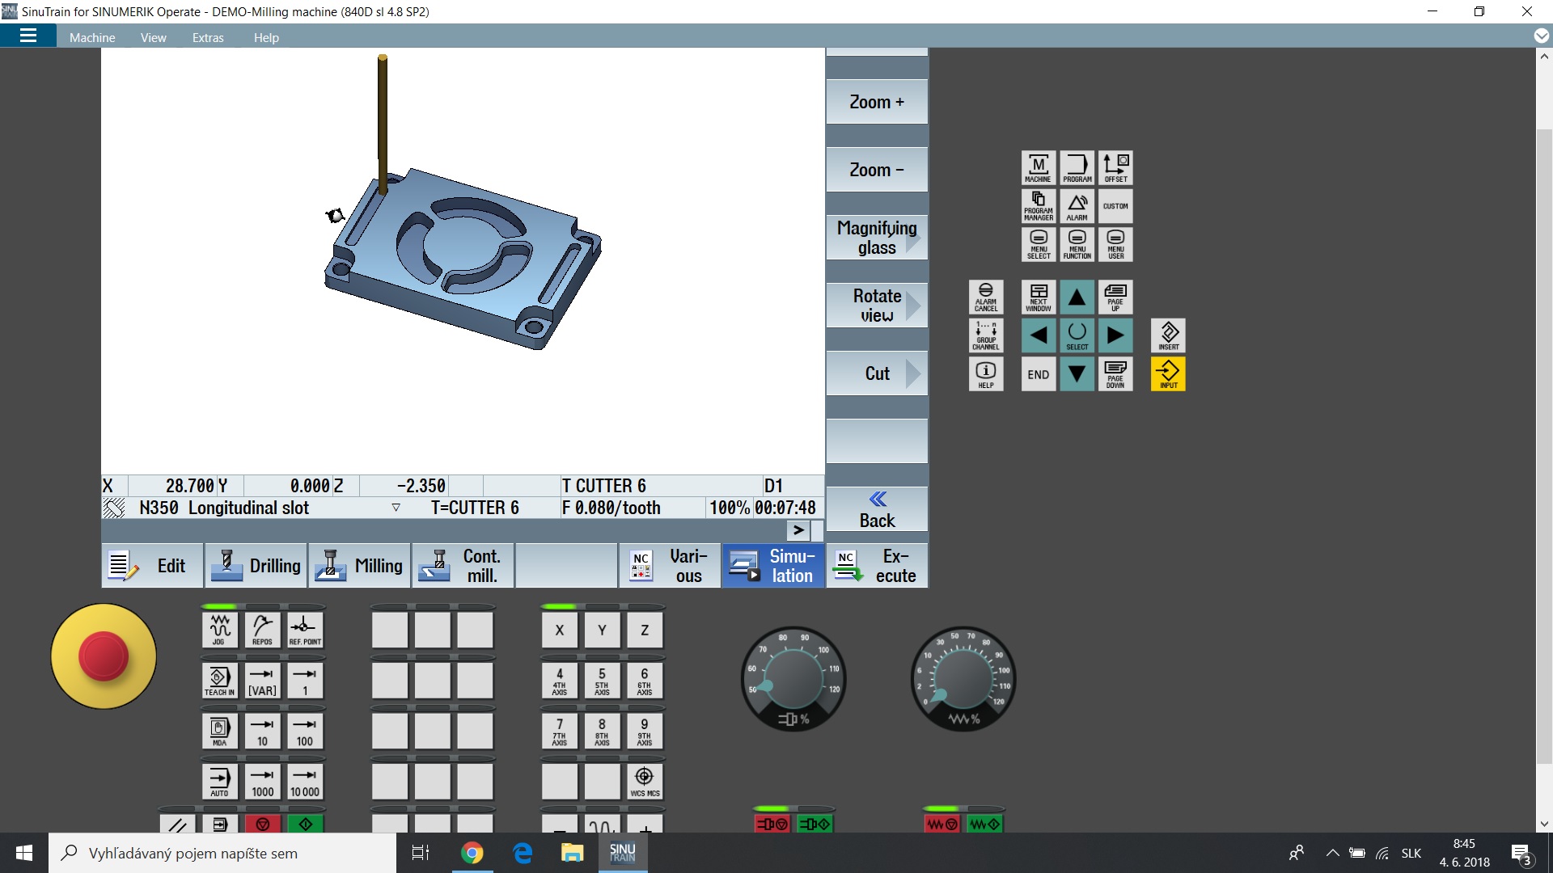Open the Machine menu
1553x873 pixels.
[x=92, y=37]
